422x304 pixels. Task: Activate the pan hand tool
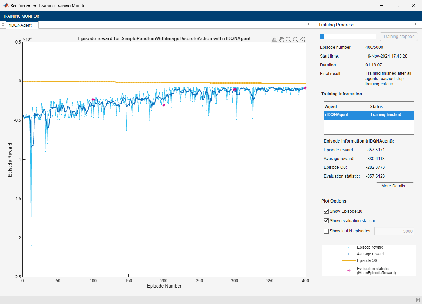pos(282,40)
